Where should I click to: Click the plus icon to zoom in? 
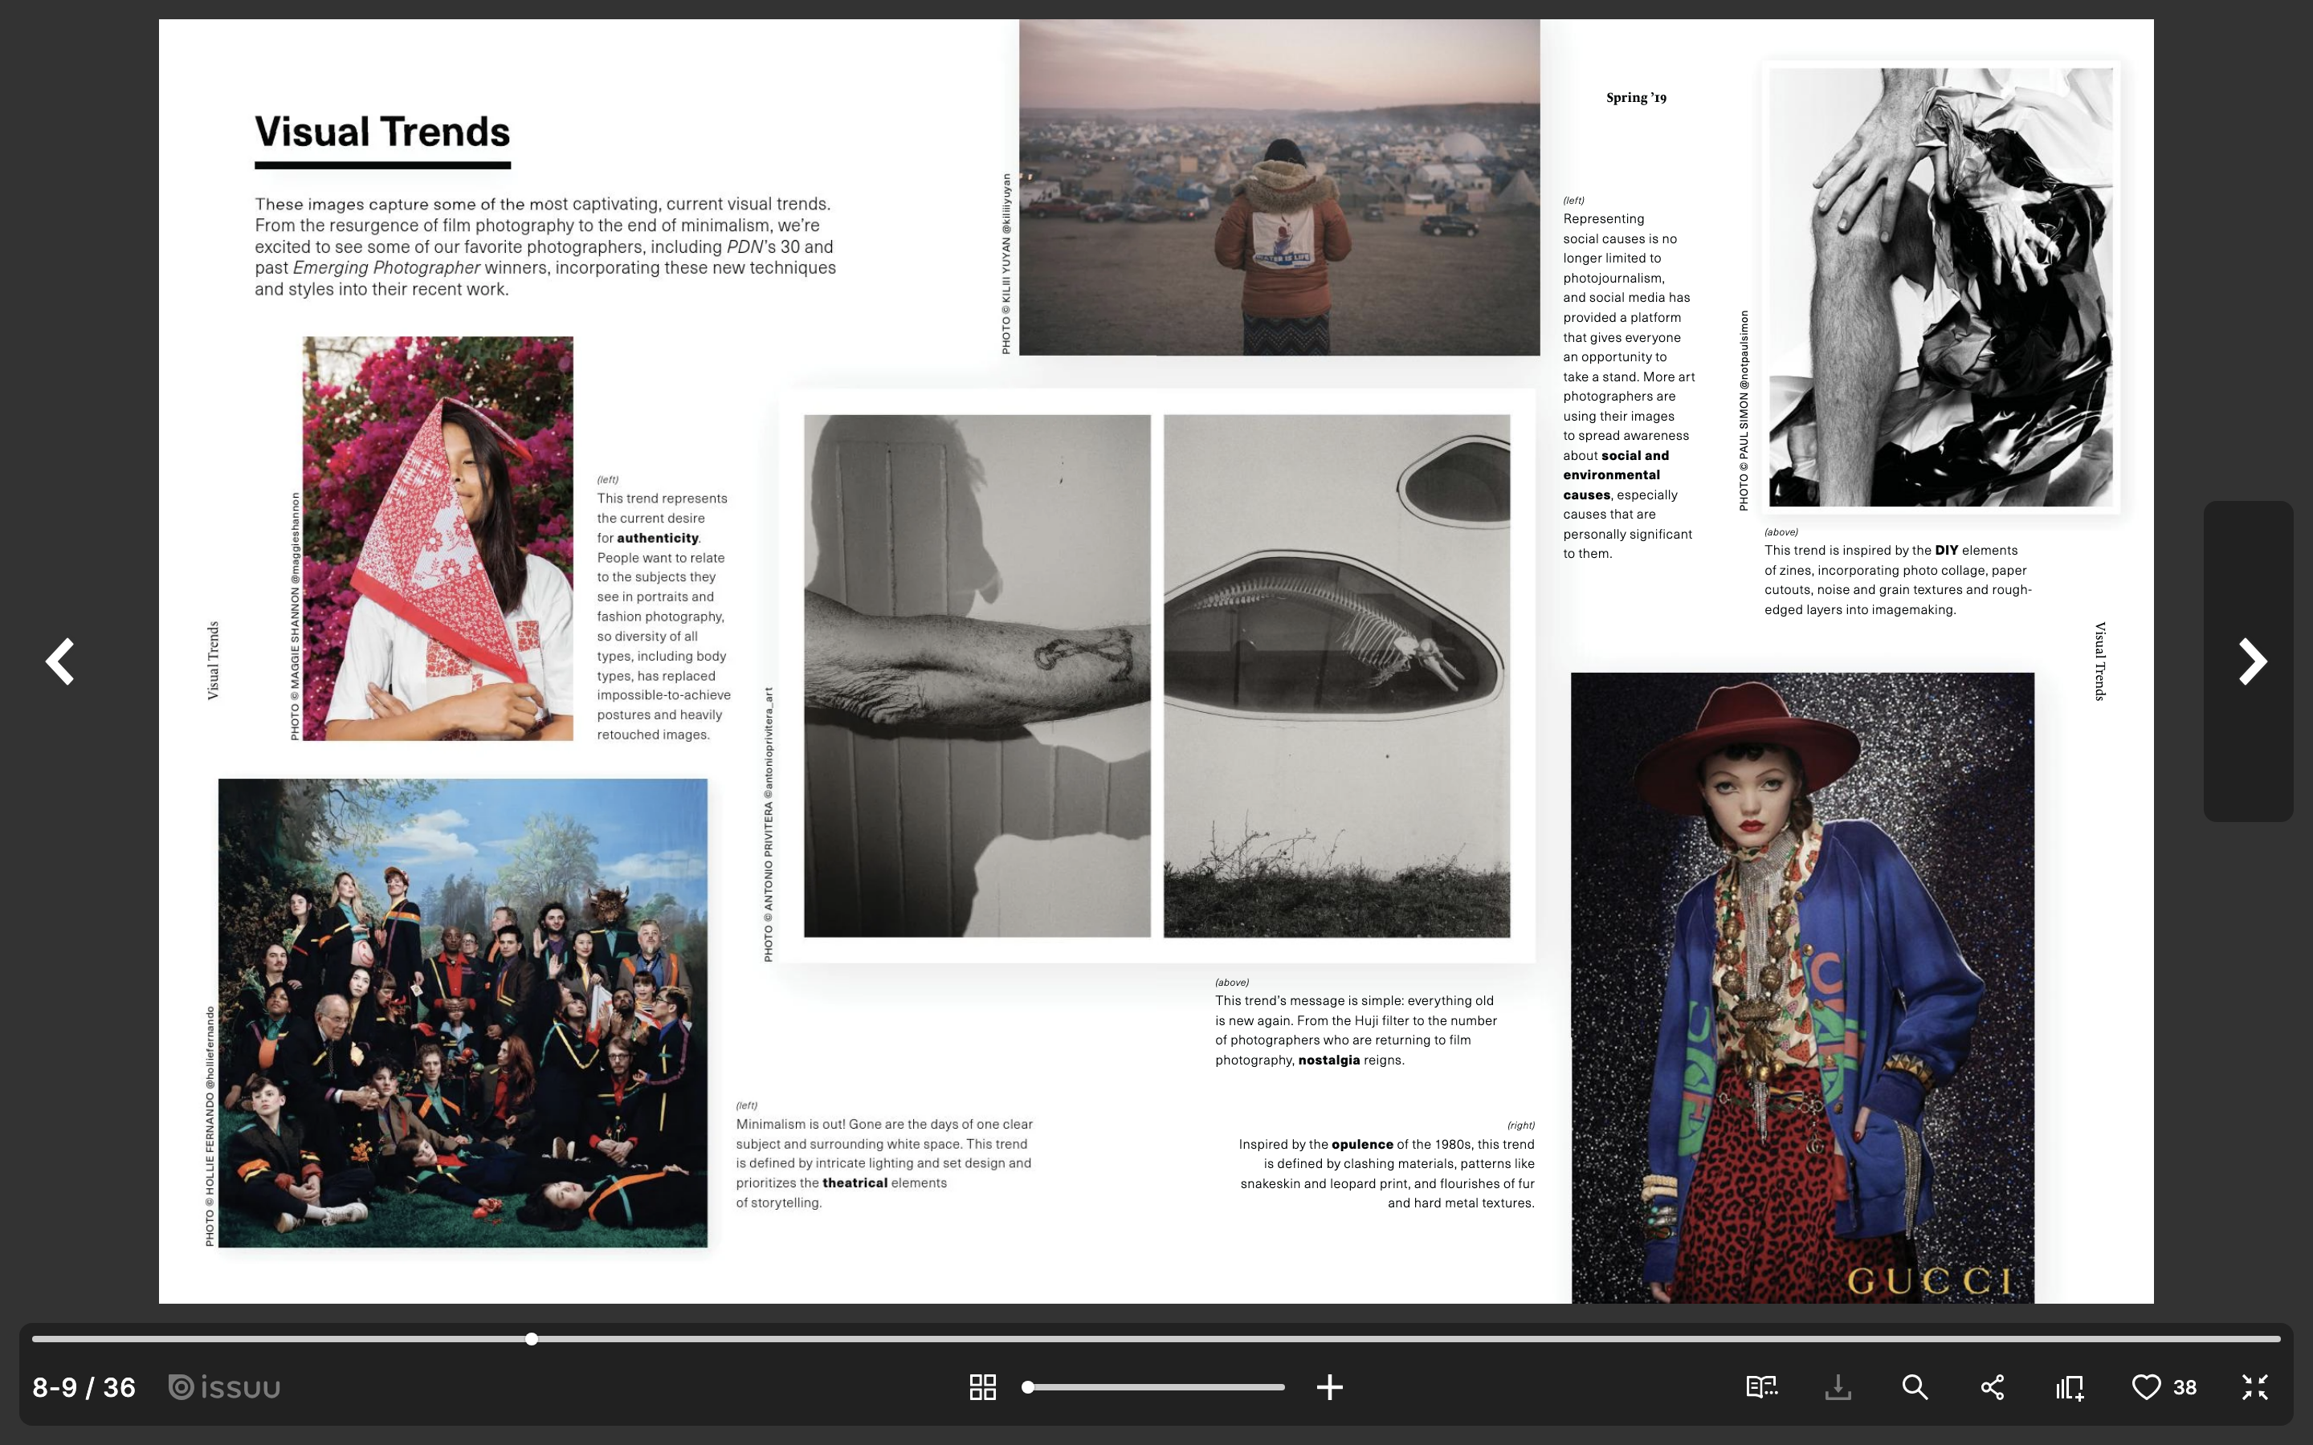[x=1329, y=1386]
